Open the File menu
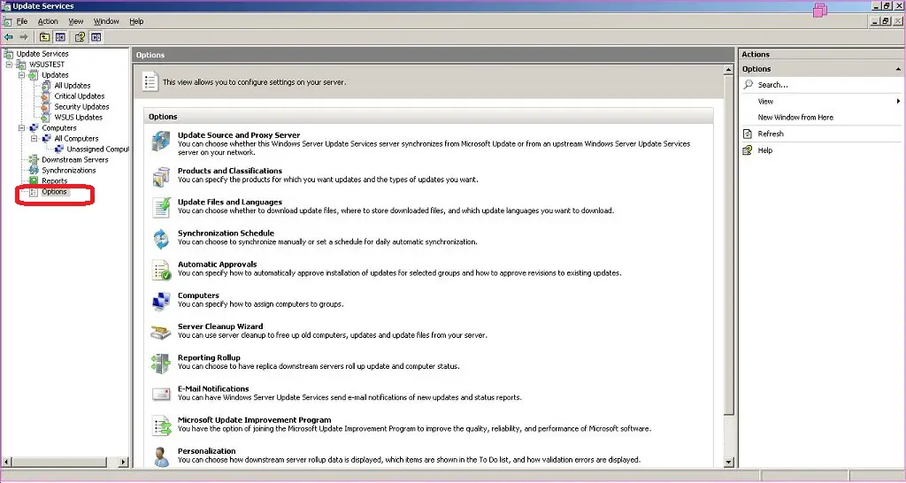Image resolution: width=906 pixels, height=483 pixels. point(22,21)
